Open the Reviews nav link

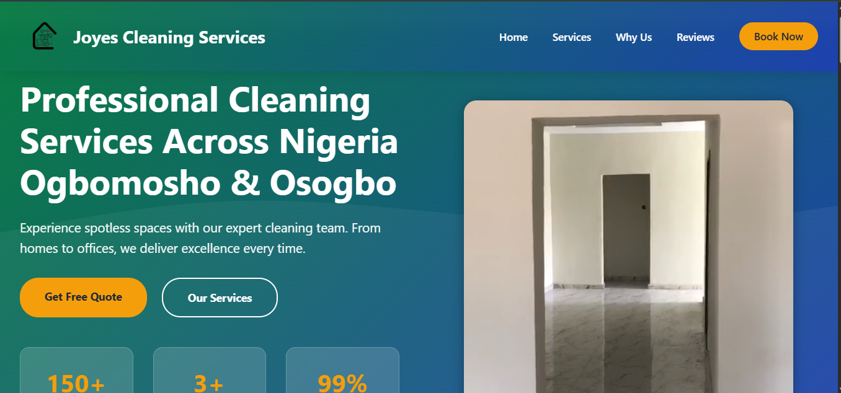(x=695, y=37)
